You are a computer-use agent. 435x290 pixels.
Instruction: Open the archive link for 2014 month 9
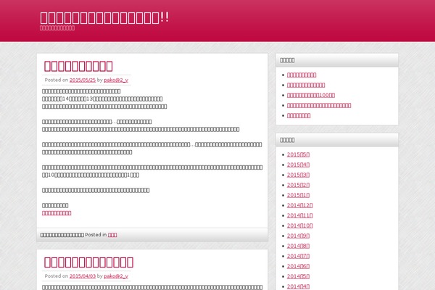(x=298, y=236)
